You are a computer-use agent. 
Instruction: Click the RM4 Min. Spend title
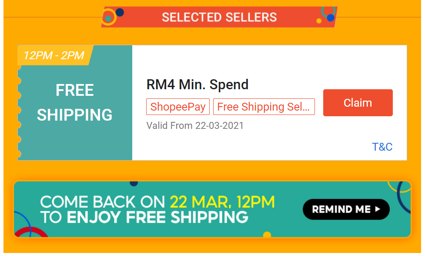[x=197, y=84]
